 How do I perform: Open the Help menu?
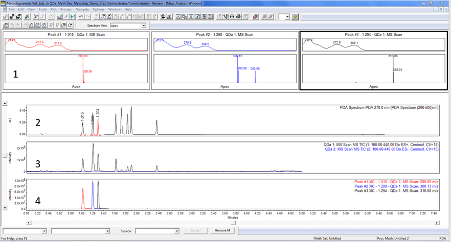tap(128, 9)
